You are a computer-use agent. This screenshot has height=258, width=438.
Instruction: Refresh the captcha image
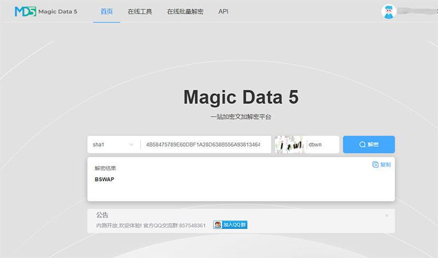pos(290,145)
